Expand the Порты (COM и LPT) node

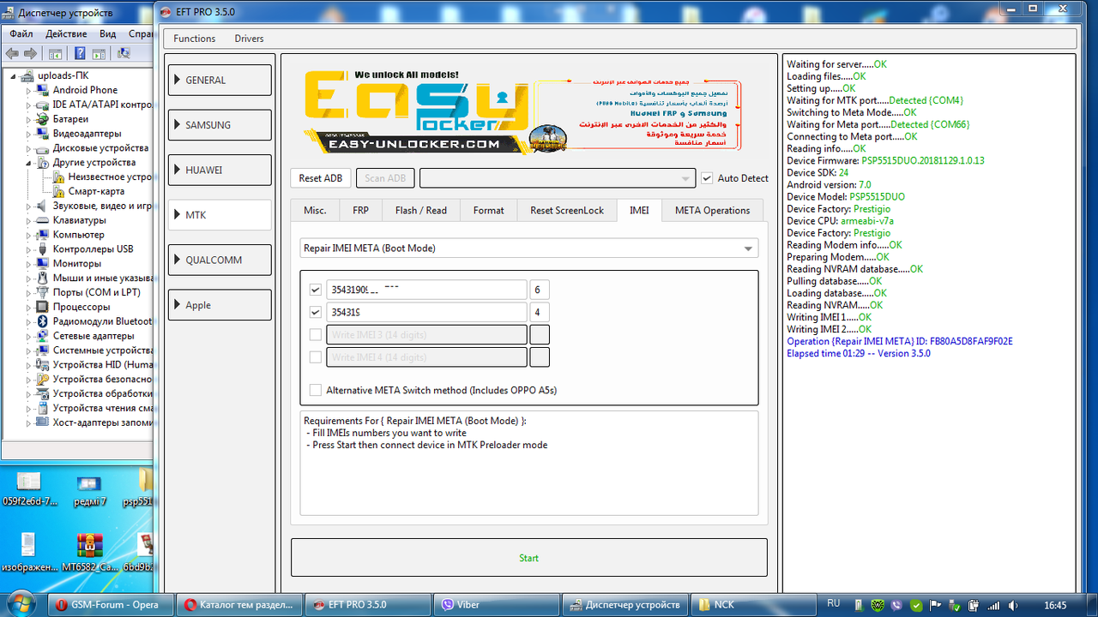(x=28, y=292)
